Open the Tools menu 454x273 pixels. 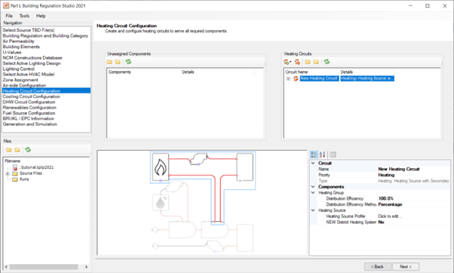(24, 16)
